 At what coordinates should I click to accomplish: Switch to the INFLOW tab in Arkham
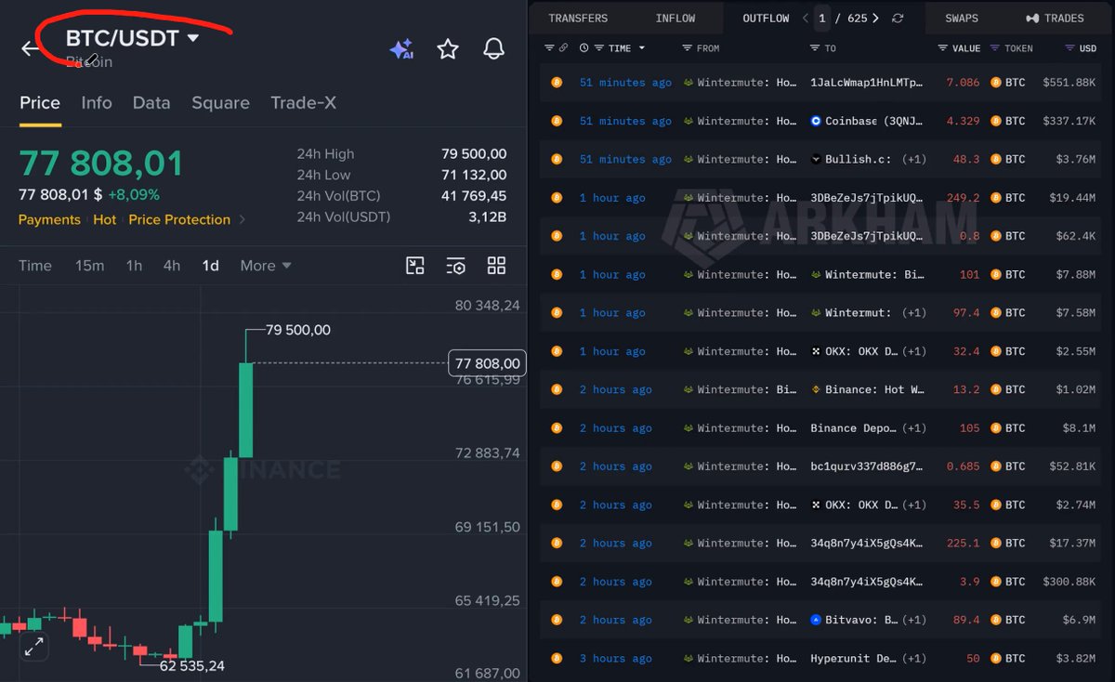676,19
